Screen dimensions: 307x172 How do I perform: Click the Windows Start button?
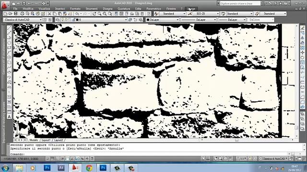5,168
